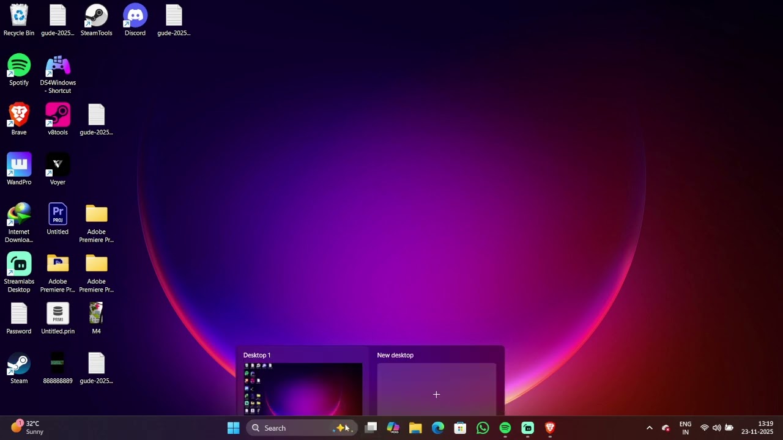Select the SteamTools desktop shortcut

pos(96,21)
